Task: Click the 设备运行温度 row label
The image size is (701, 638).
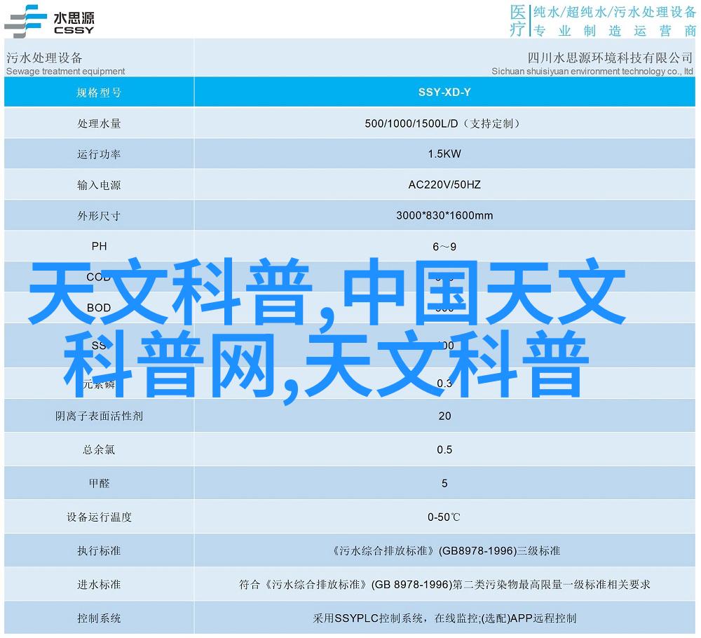Action: coord(99,517)
